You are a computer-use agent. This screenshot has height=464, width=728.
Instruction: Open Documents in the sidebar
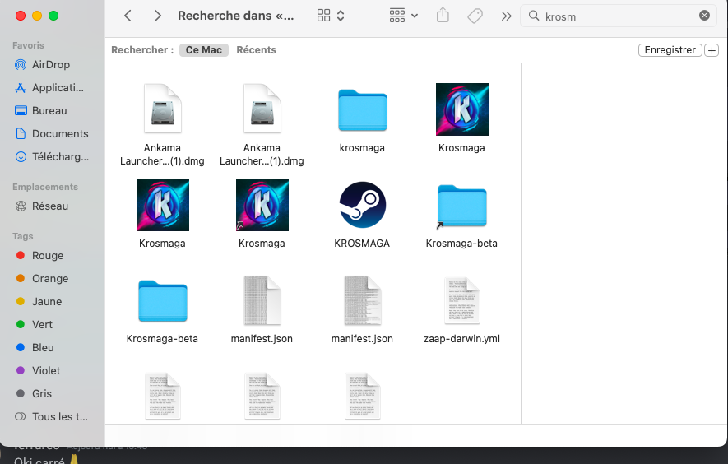(51, 134)
